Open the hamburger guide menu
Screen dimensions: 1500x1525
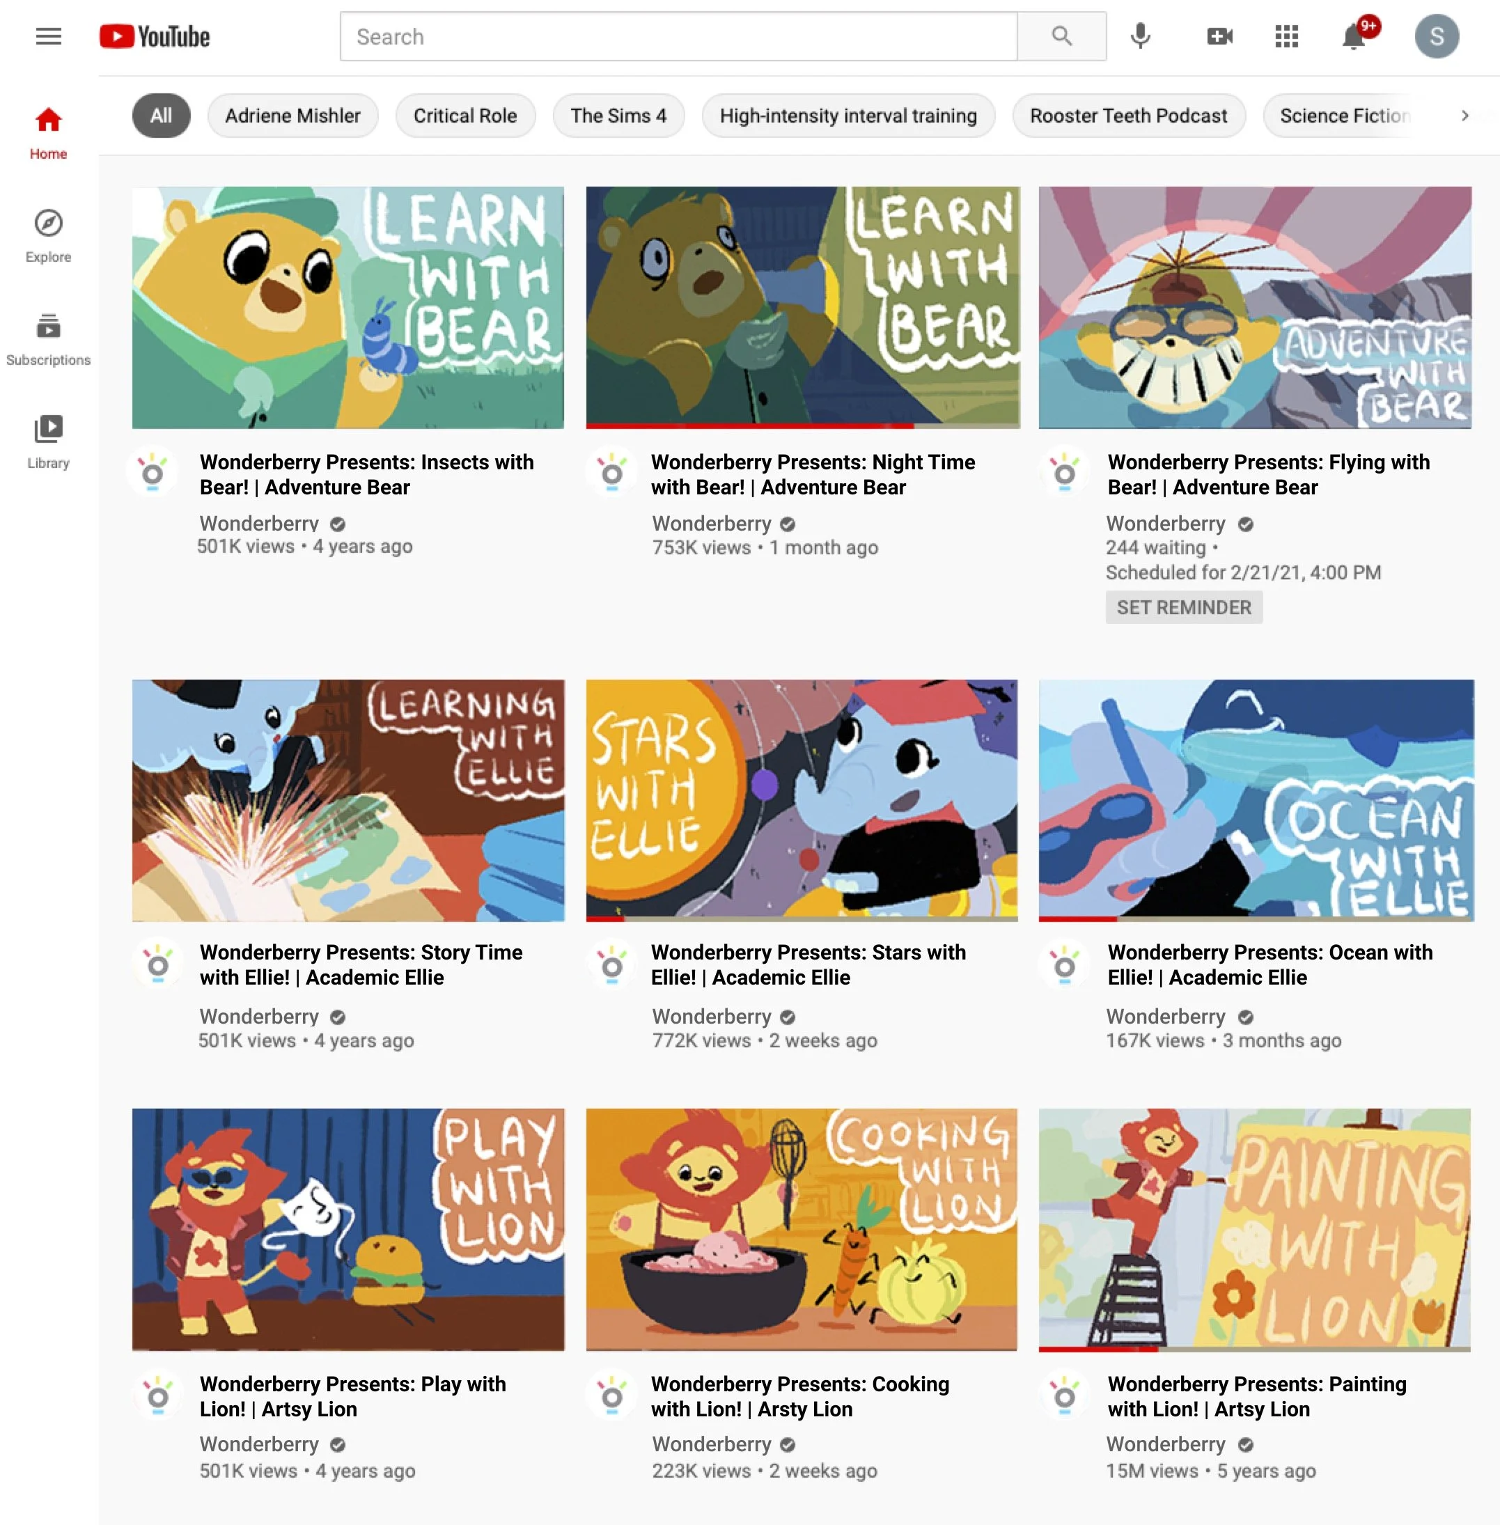[x=48, y=36]
